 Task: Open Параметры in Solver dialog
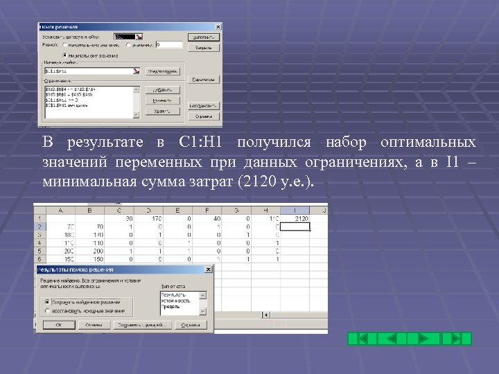point(203,80)
